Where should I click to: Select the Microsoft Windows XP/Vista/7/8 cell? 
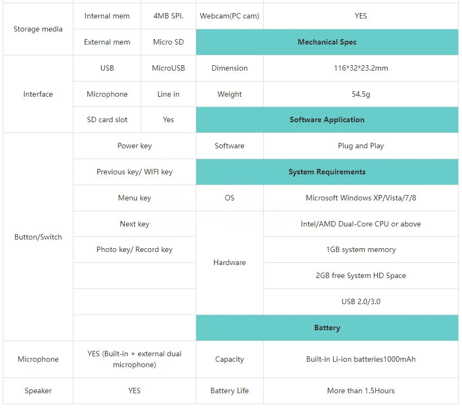click(x=361, y=198)
